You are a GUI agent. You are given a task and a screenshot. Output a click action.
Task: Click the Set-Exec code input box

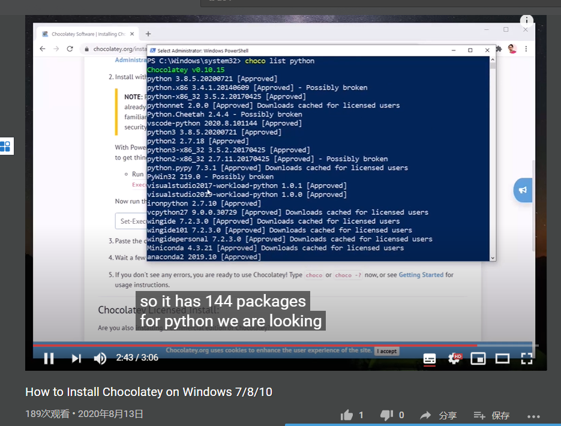131,221
